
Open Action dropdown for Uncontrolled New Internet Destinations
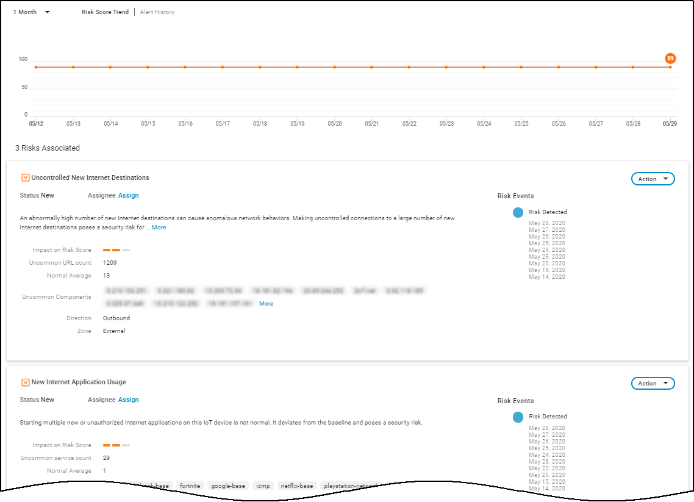point(653,179)
